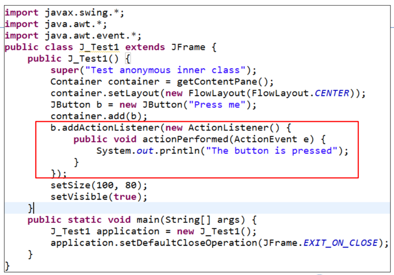
Task: Click the "Press me" string literal
Action: 217,105
